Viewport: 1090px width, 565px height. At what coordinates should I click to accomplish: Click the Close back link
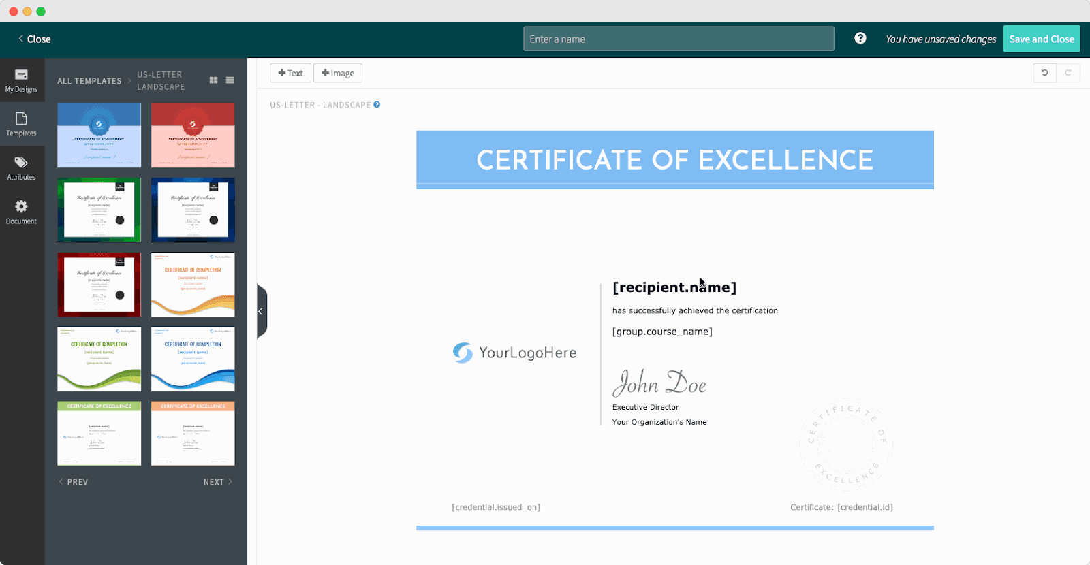[35, 39]
